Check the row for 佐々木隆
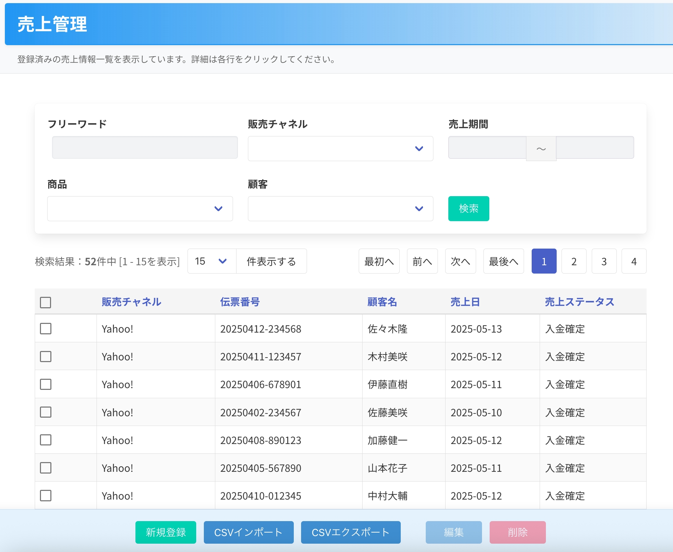Screen dimensions: 673x552 tap(45, 328)
